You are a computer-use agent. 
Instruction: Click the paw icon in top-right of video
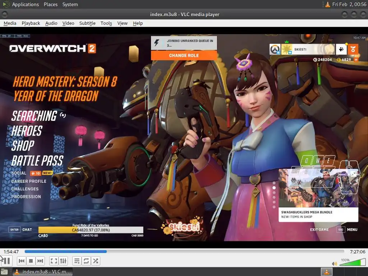pos(341,49)
